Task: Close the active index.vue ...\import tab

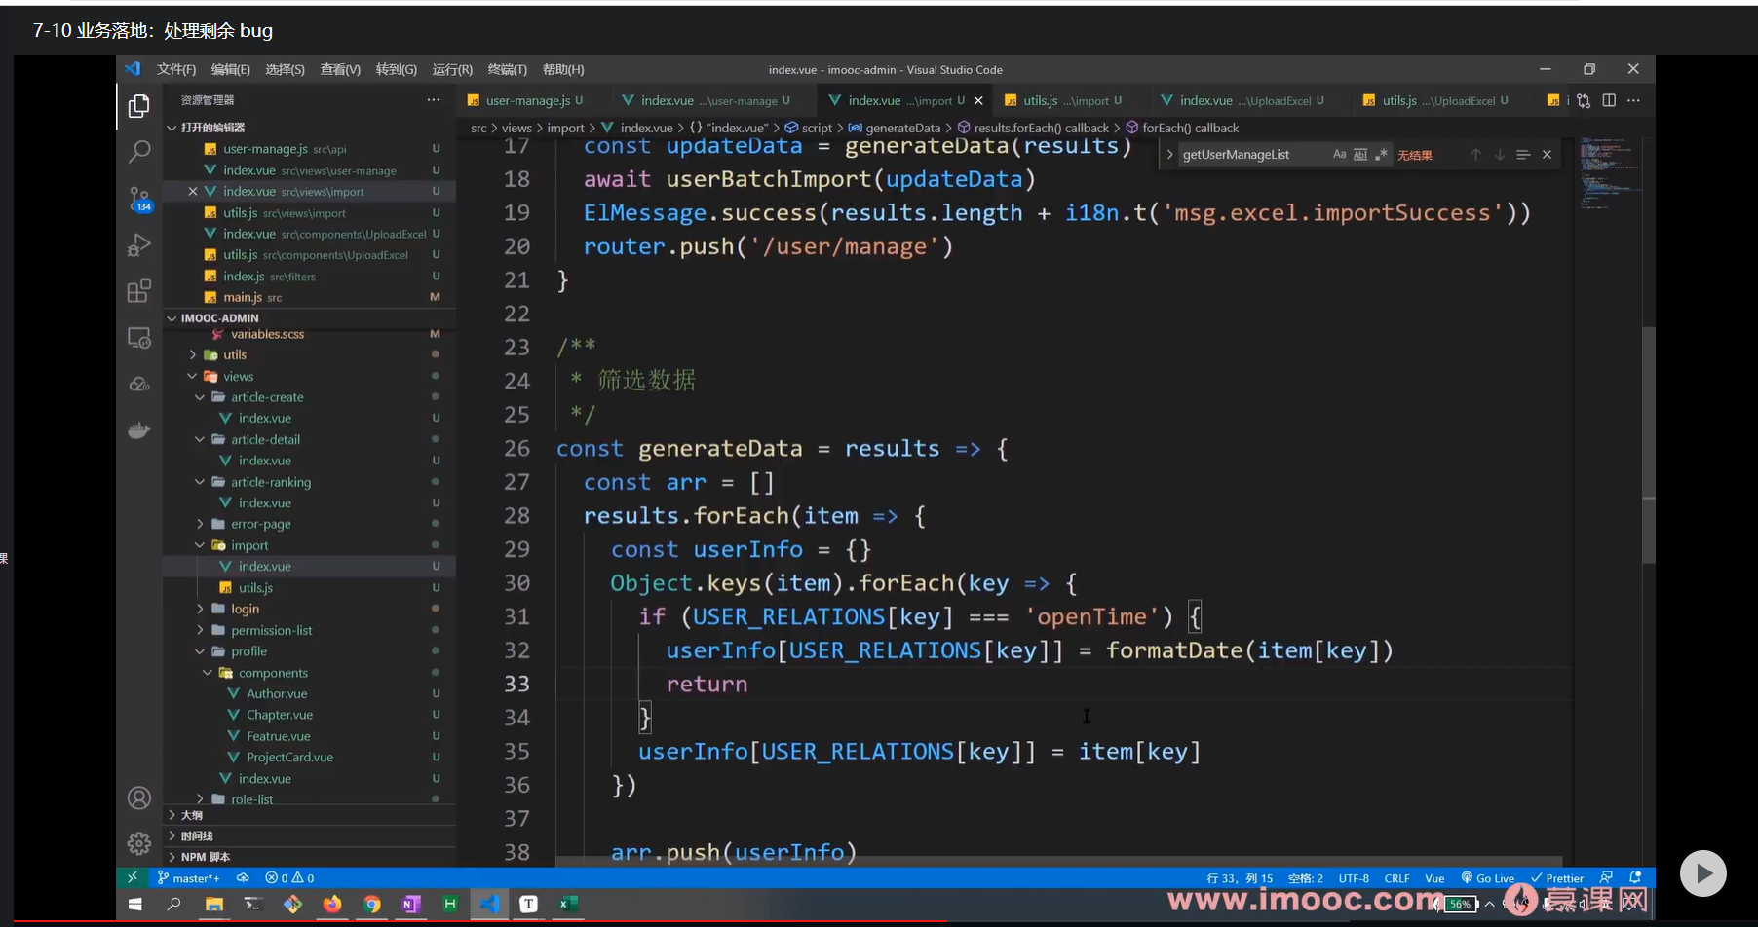Action: click(978, 100)
